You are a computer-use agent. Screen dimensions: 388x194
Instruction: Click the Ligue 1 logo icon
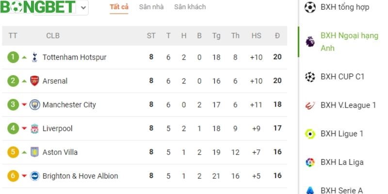pyautogui.click(x=310, y=134)
